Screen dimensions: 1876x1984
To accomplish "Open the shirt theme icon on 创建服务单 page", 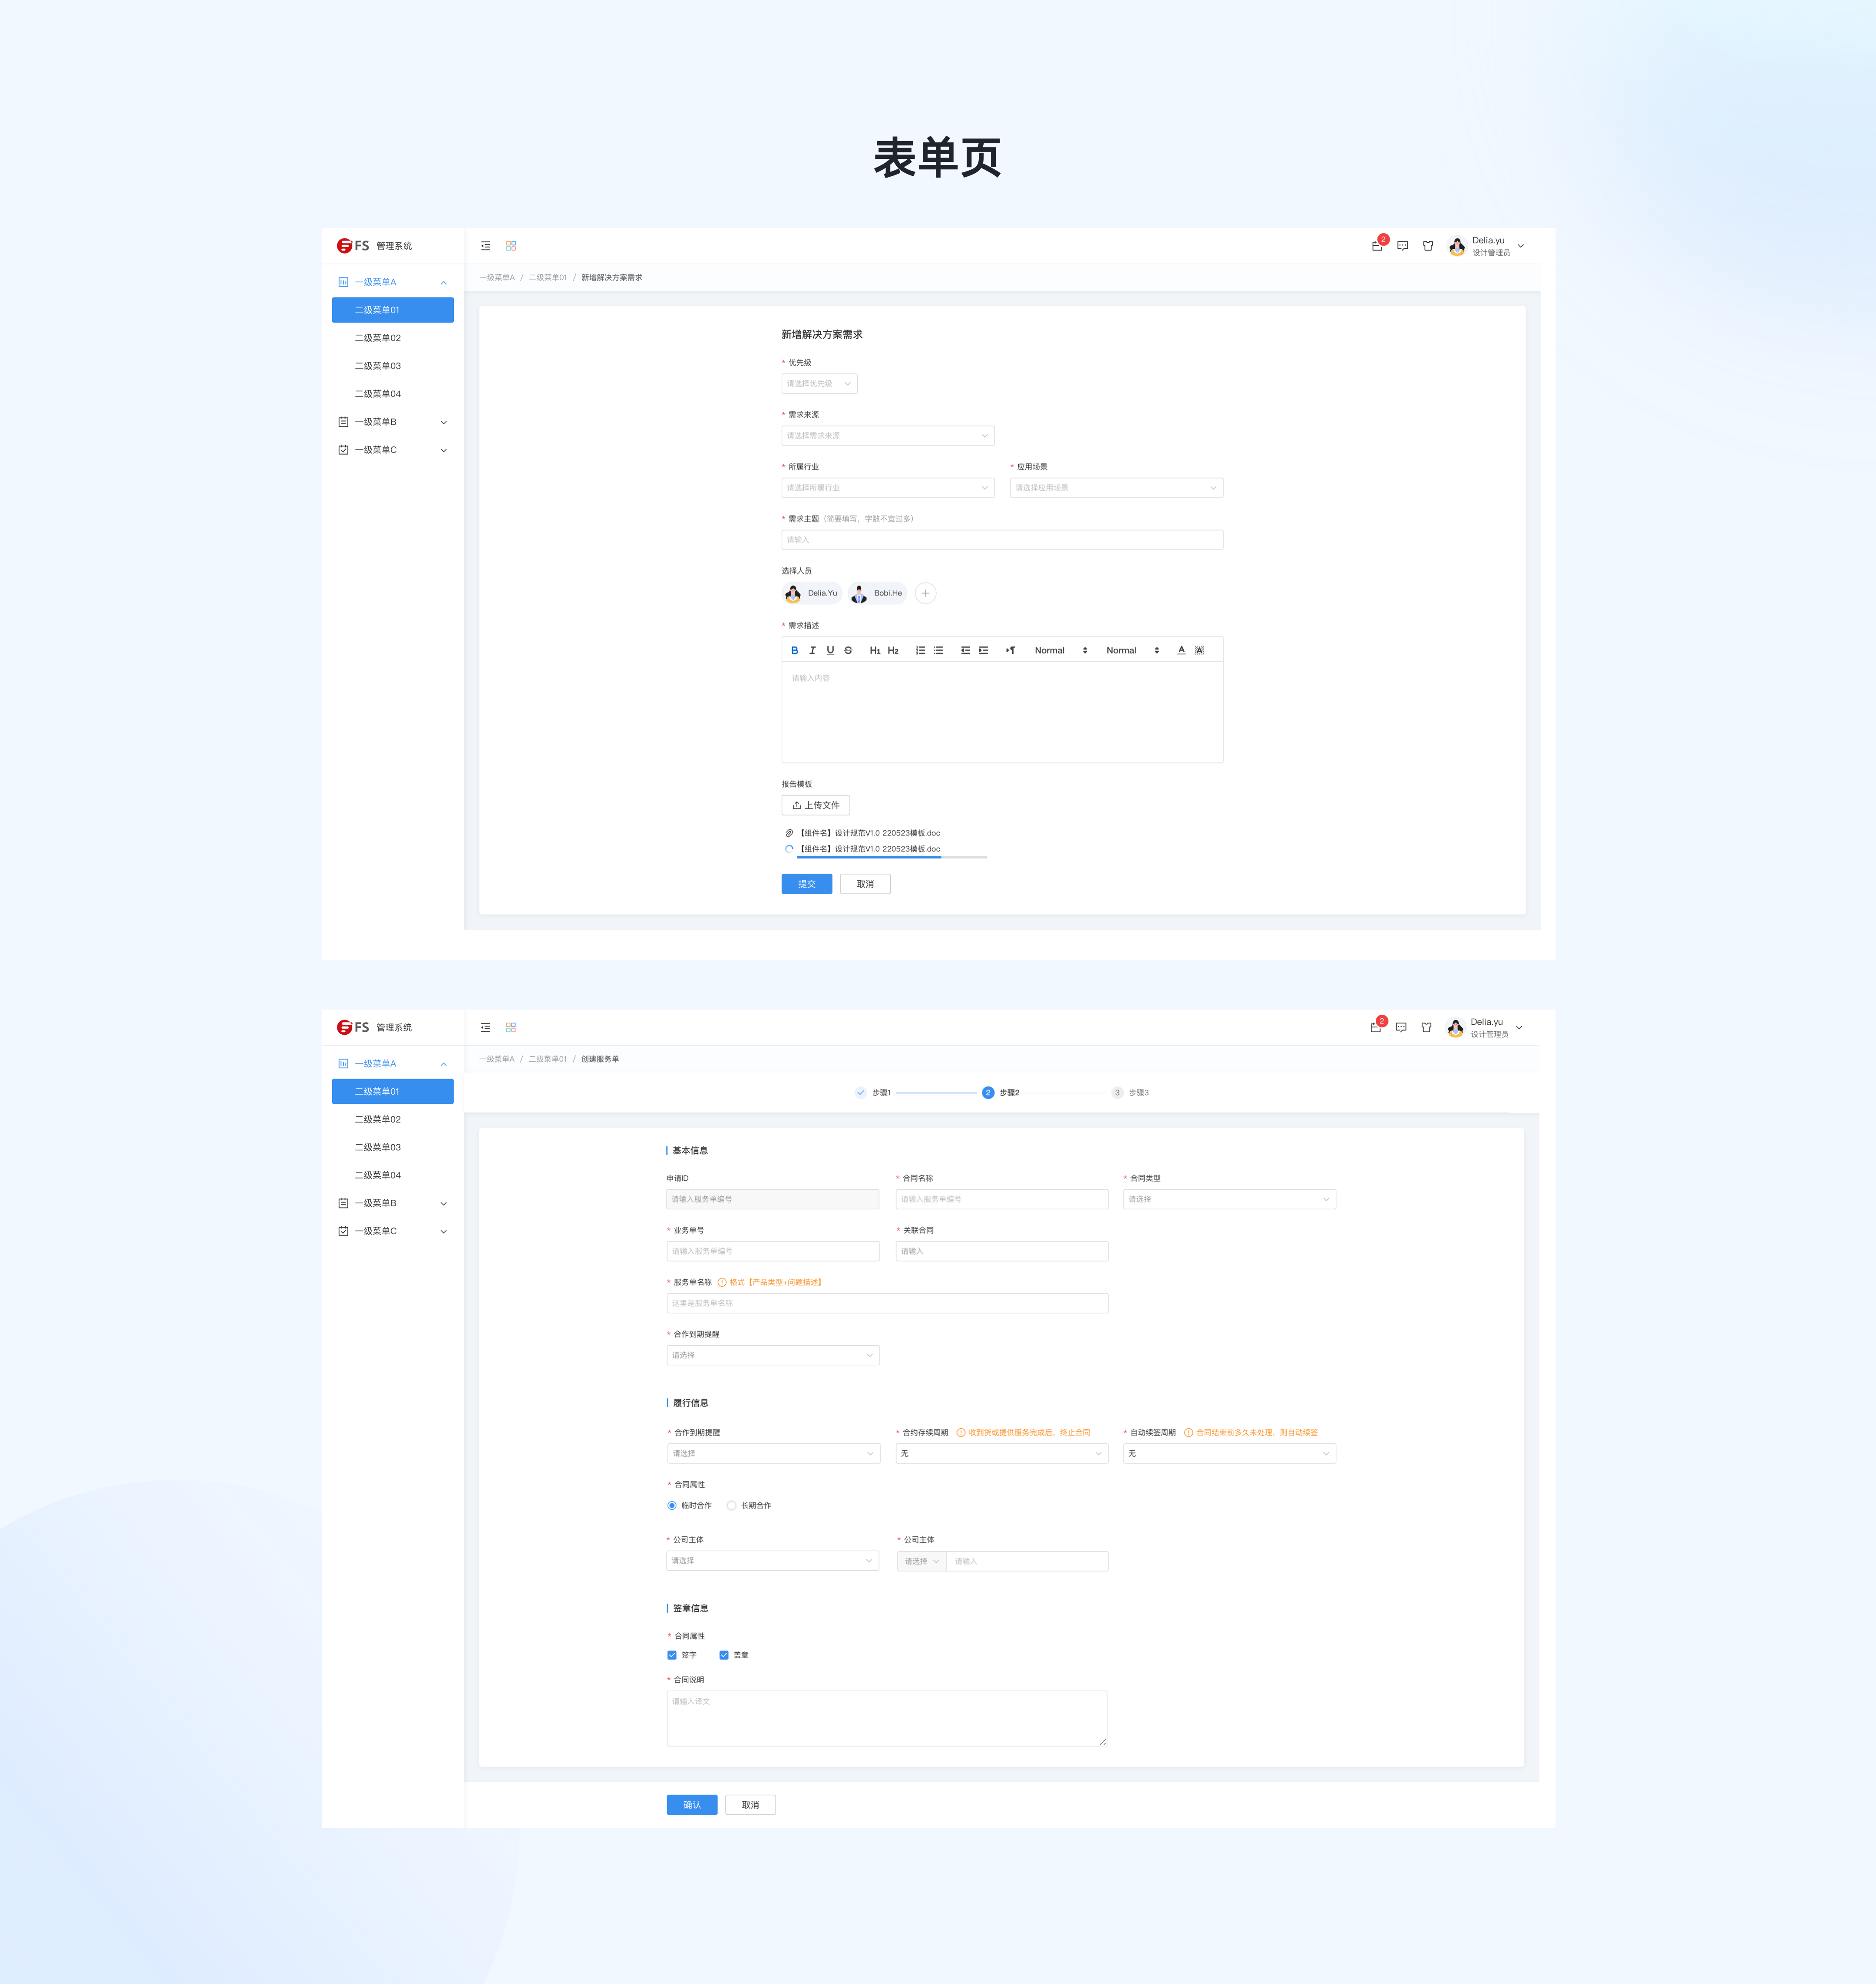I will [1427, 1027].
